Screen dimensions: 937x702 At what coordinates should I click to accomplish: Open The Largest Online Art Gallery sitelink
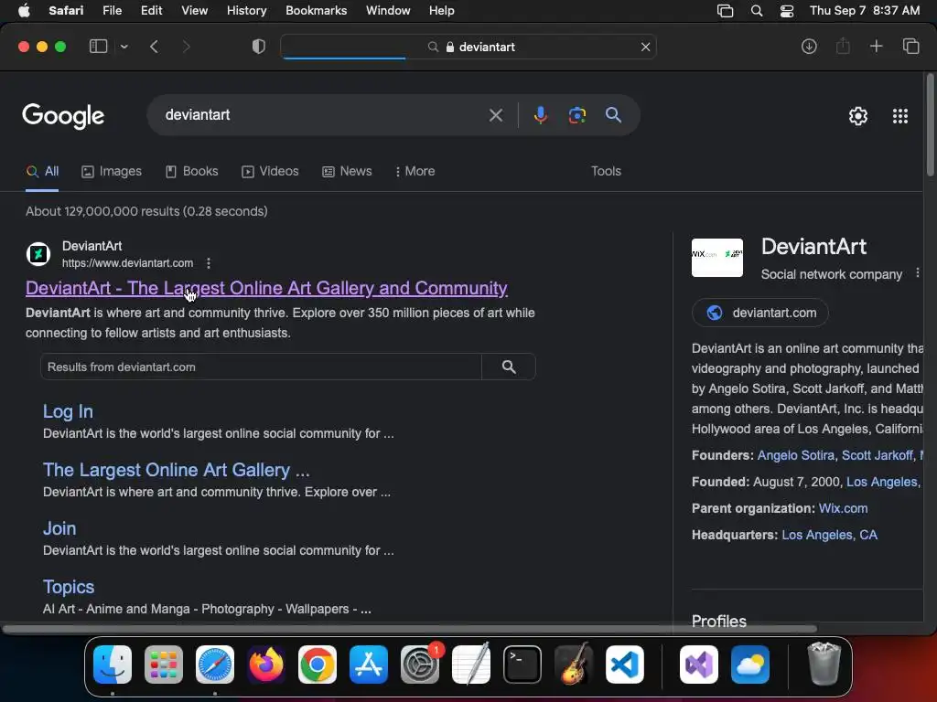click(177, 470)
